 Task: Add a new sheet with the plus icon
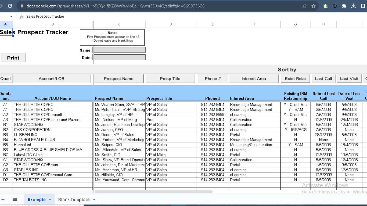3,200
